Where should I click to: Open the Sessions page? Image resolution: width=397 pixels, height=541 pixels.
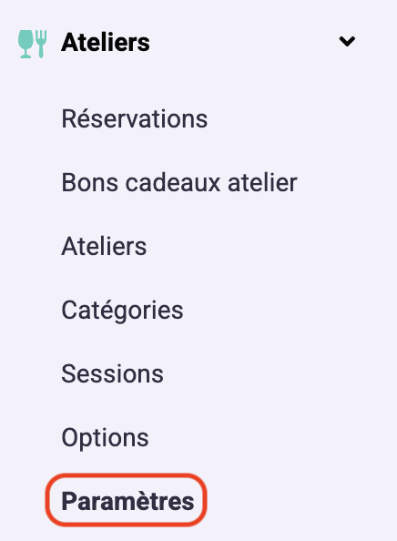click(x=112, y=374)
